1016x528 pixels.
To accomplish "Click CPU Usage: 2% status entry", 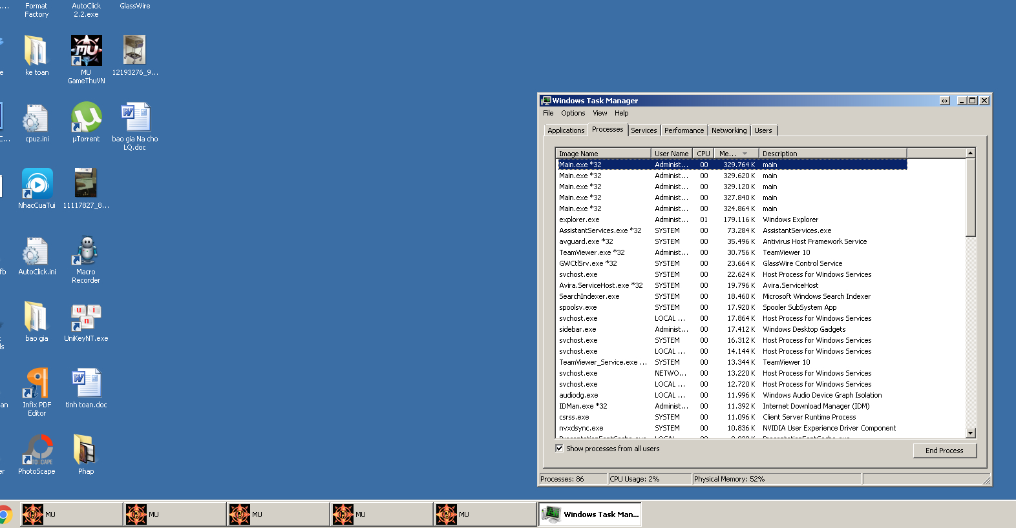I will 649,479.
